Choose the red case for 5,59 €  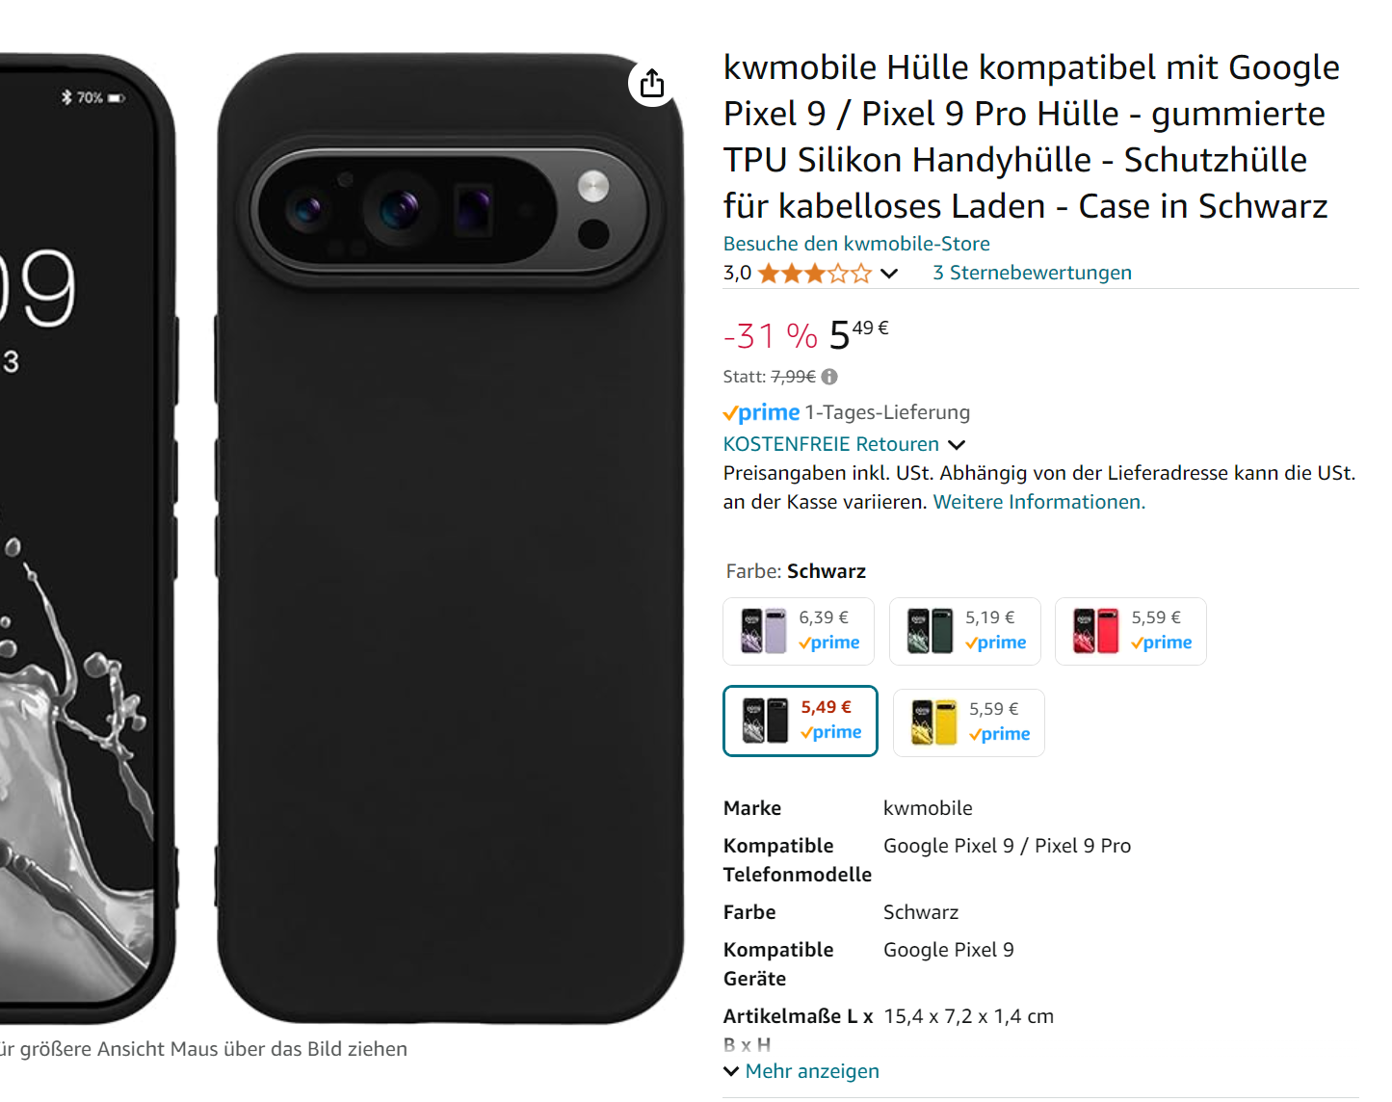click(1130, 631)
